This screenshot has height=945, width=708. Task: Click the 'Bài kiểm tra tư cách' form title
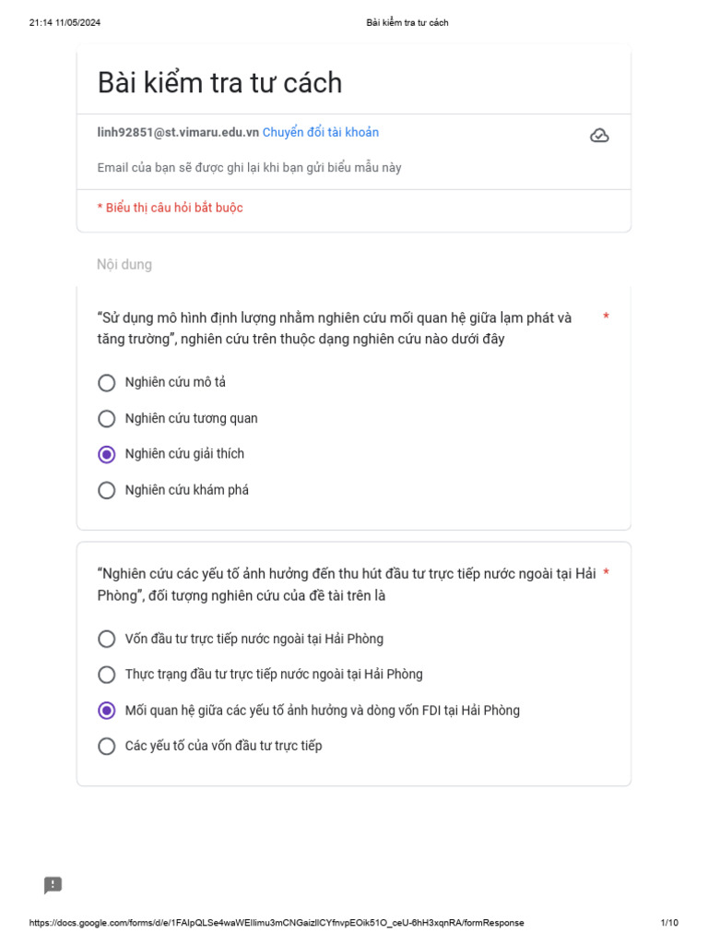pyautogui.click(x=219, y=83)
